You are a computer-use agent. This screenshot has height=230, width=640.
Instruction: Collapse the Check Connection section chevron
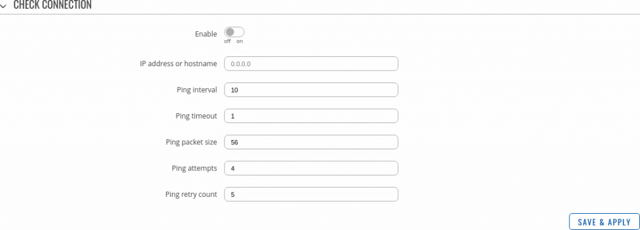pyautogui.click(x=4, y=6)
